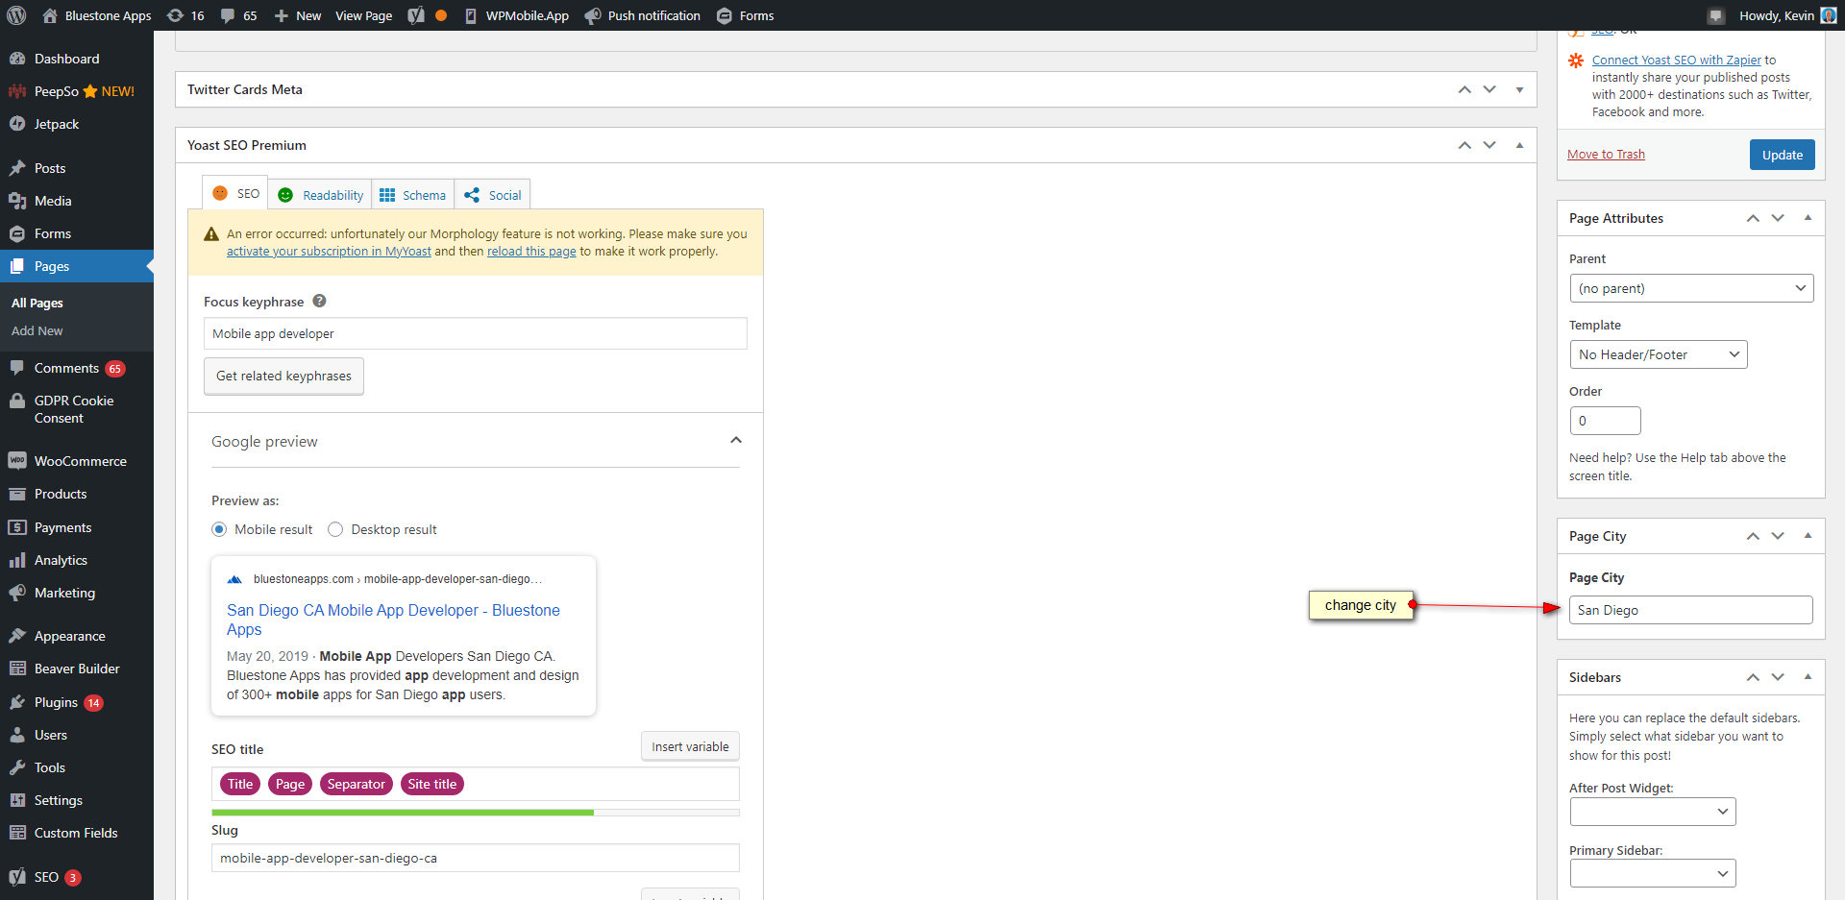Click the Update button

coord(1782,155)
